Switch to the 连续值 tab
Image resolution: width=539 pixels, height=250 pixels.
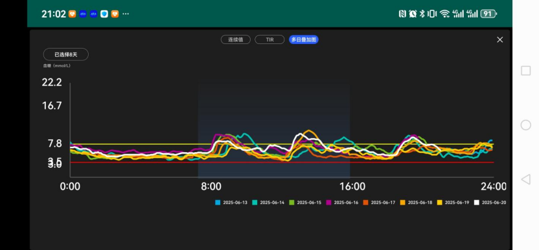(235, 40)
